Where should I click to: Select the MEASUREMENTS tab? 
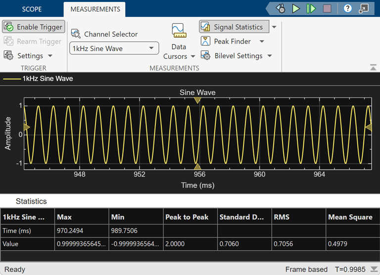point(95,9)
